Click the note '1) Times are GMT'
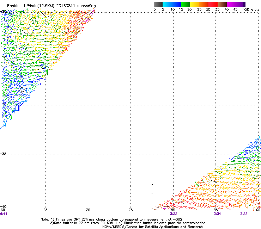This screenshot has width=261, height=229. 65,219
